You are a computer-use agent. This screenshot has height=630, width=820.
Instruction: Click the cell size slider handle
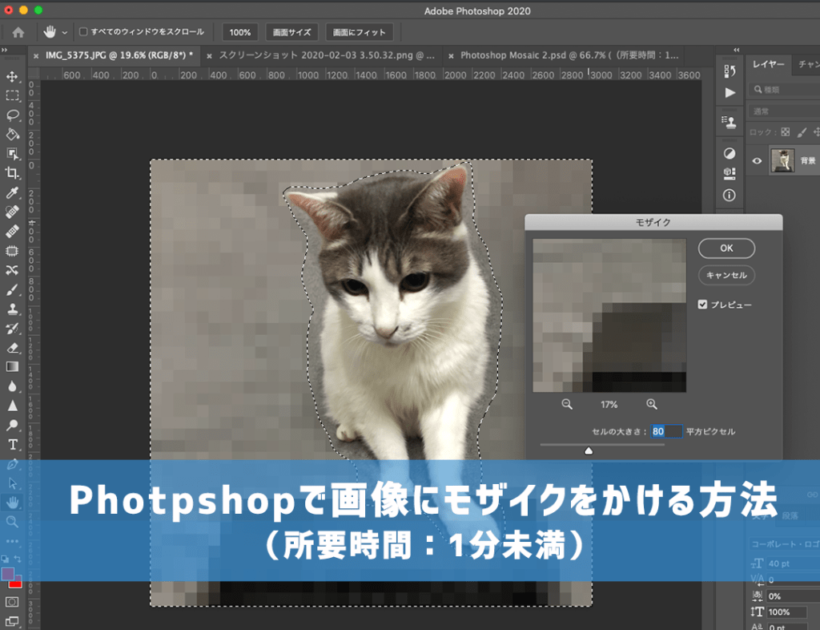click(x=589, y=450)
